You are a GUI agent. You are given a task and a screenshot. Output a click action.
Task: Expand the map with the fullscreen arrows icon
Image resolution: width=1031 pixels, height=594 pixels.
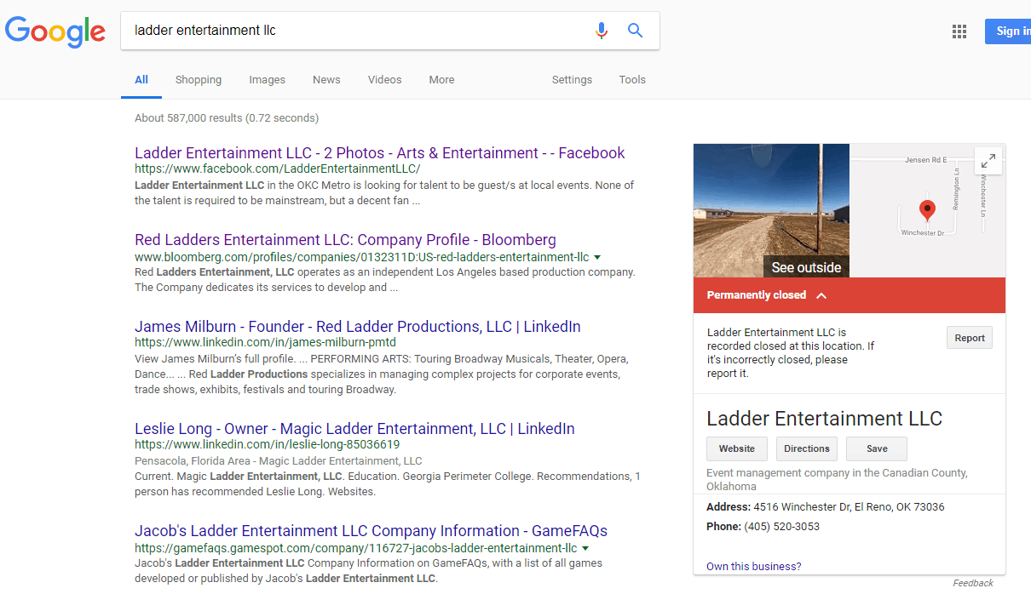(x=988, y=161)
